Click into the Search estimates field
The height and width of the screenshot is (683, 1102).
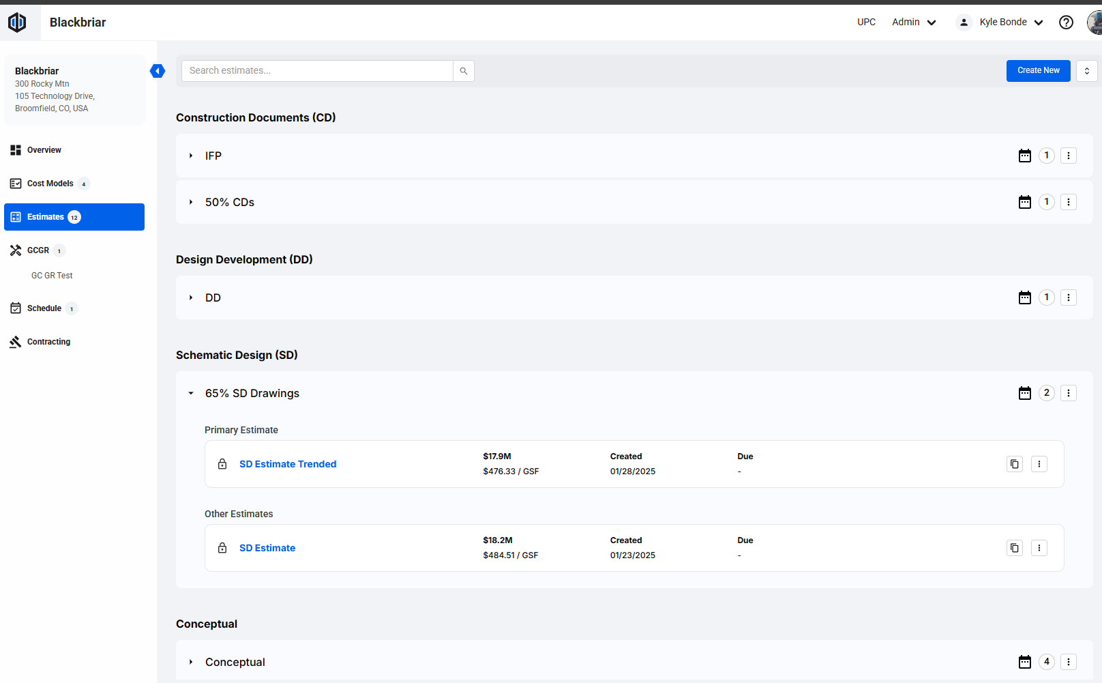pos(317,71)
